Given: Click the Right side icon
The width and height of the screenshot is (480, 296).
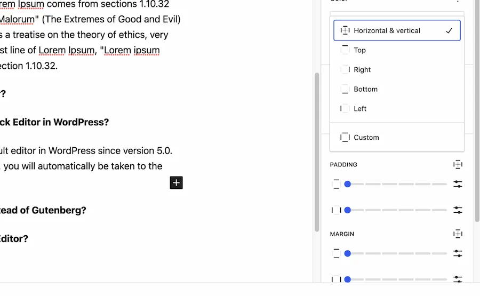Looking at the screenshot, I should tap(345, 69).
